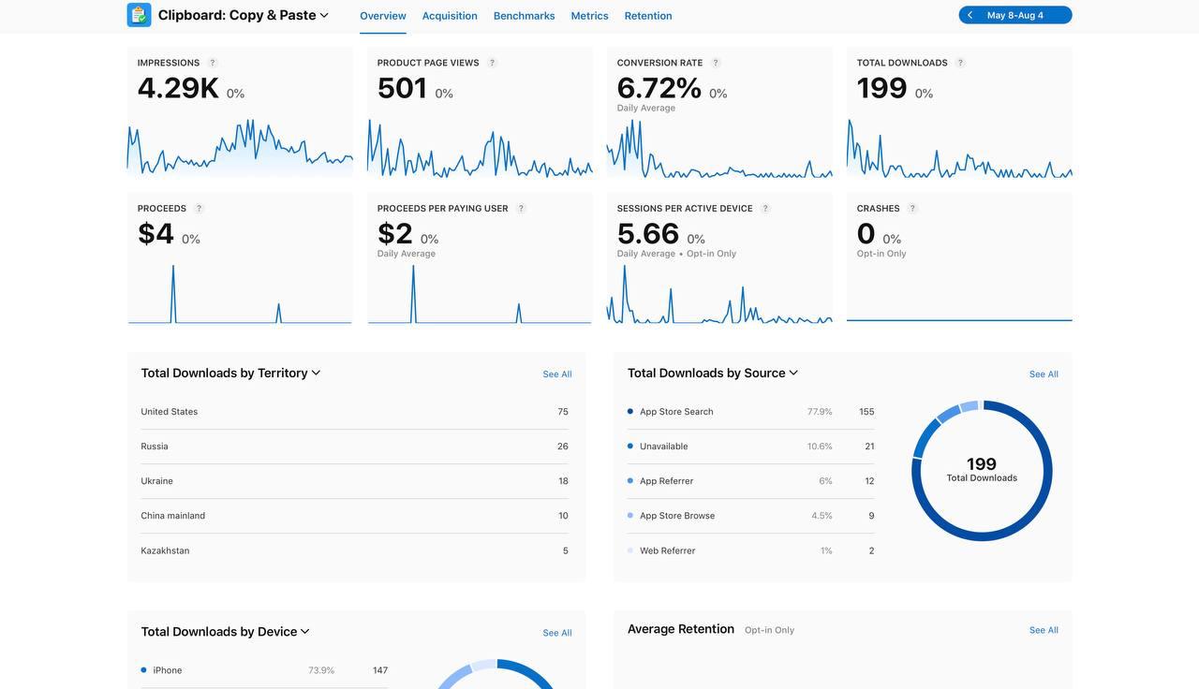
Task: Click Sessions Per Active Device help icon
Action: [x=765, y=209]
